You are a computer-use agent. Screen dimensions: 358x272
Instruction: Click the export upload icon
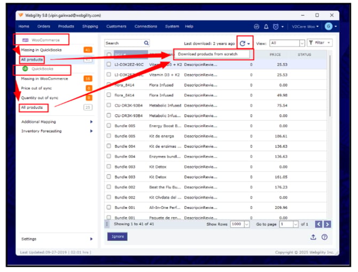coord(313,237)
